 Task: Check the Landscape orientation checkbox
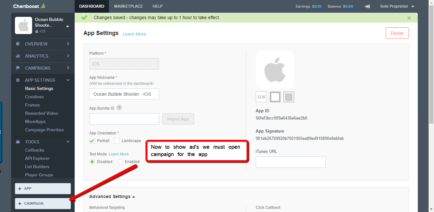[117, 141]
